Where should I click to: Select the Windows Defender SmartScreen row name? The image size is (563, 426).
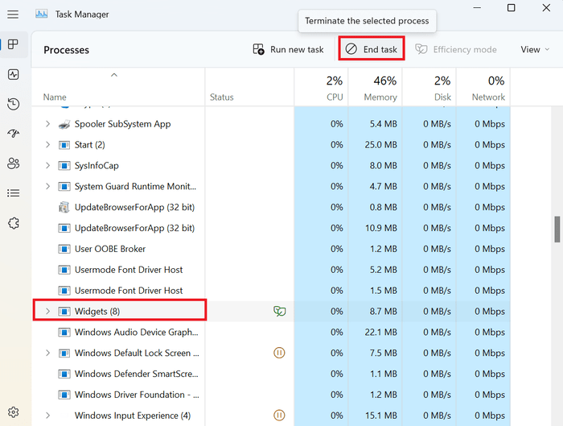pos(137,374)
